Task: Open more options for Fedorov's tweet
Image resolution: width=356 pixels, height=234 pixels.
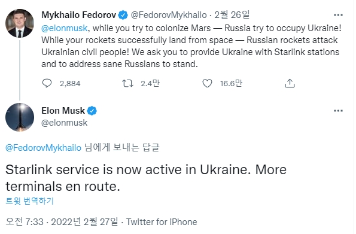Action: (x=338, y=15)
